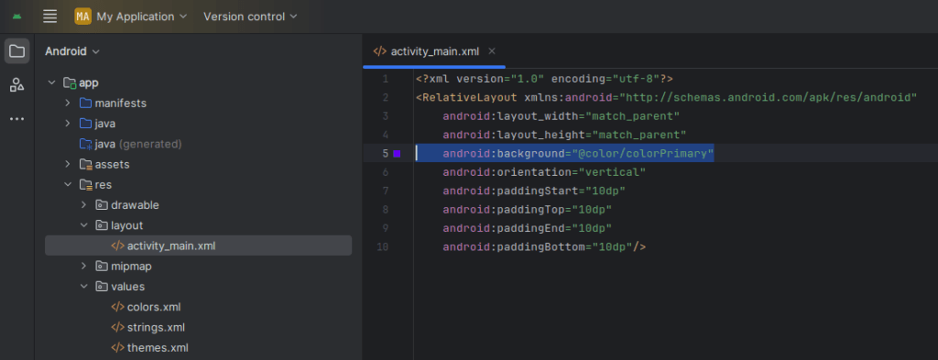Open the Version control dropdown

(x=250, y=16)
